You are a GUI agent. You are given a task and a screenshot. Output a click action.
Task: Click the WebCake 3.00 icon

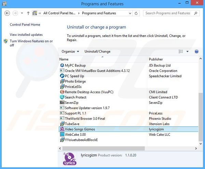[x=62, y=135]
